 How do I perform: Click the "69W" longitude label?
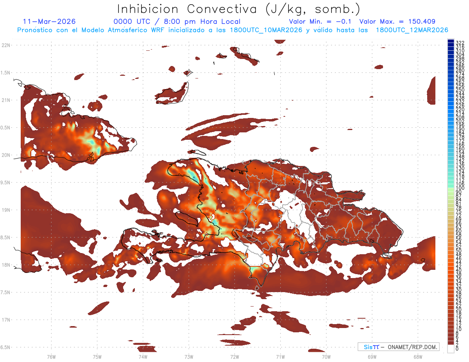click(x=372, y=357)
